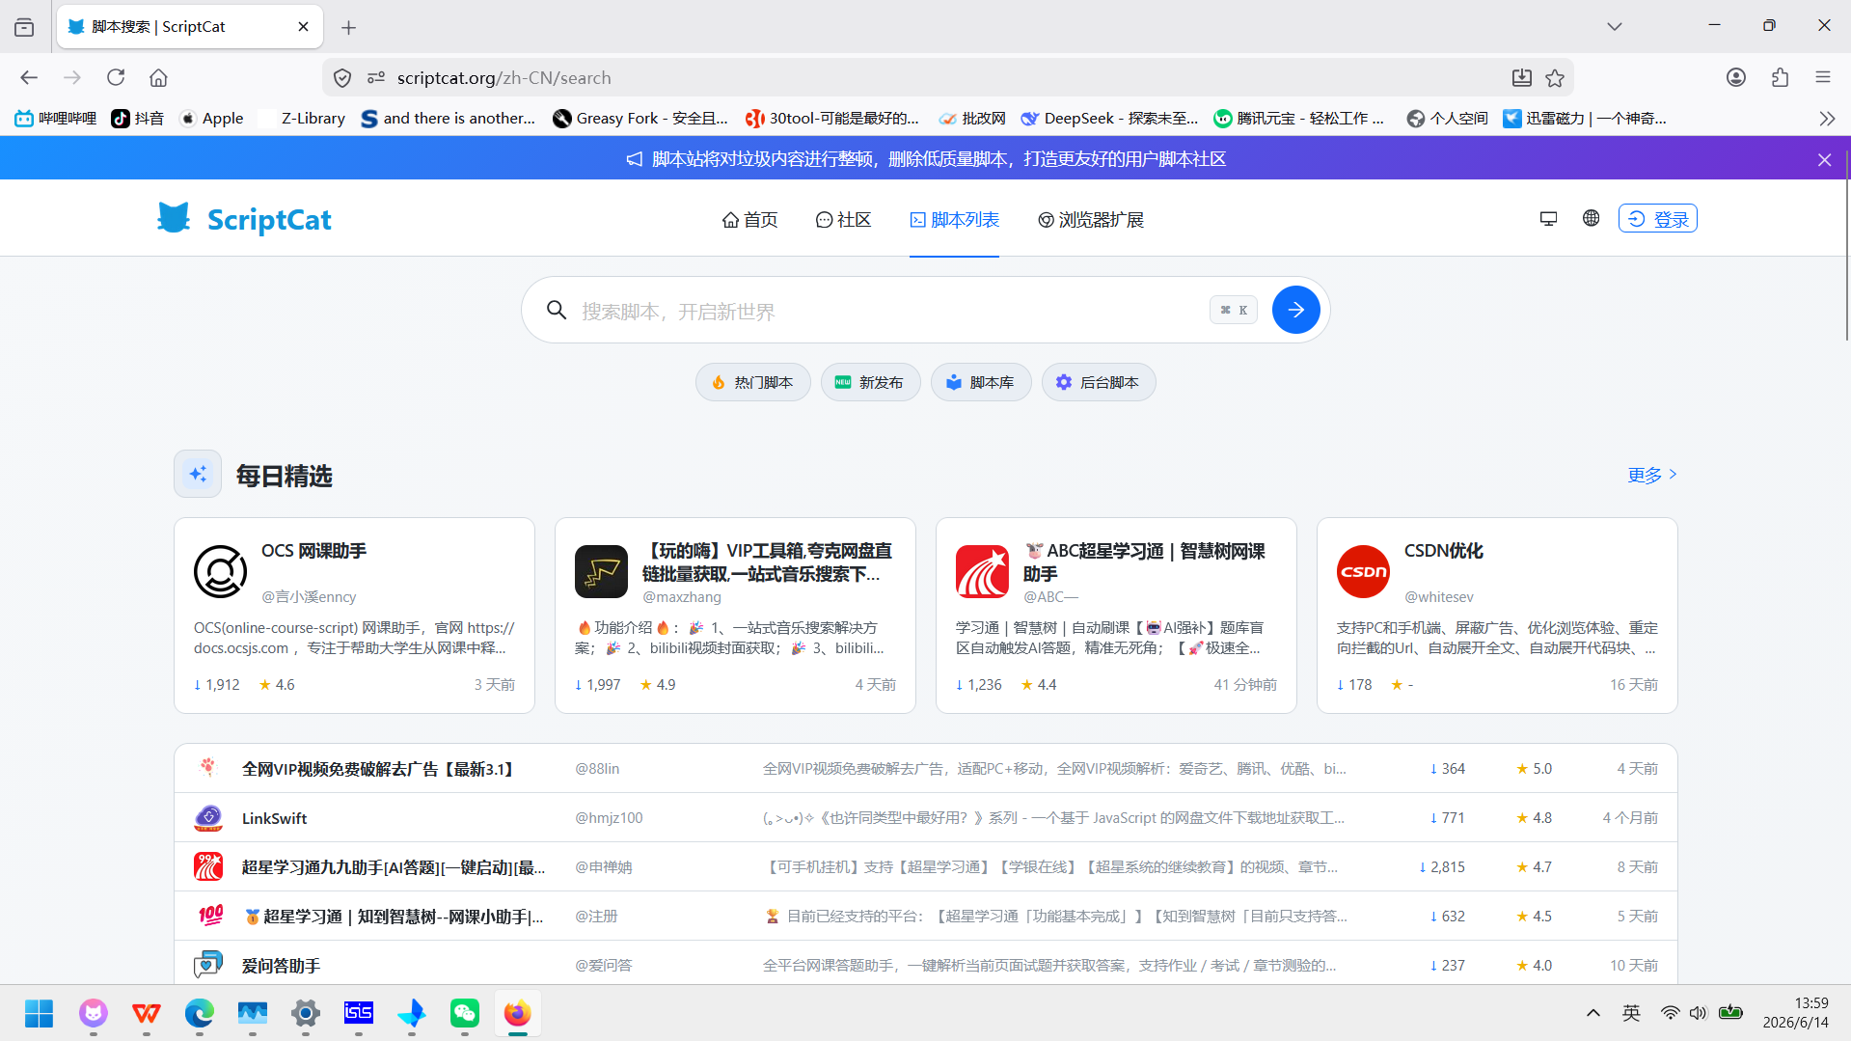The height and width of the screenshot is (1041, 1851).
Task: Open DeepSeek bookmark
Action: pos(1109,119)
